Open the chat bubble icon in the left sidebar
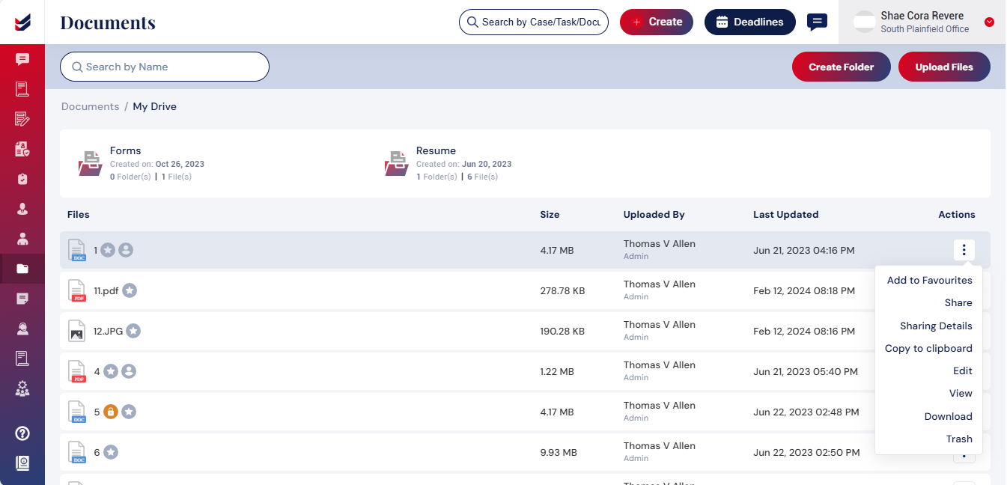The image size is (1007, 485). click(x=22, y=59)
